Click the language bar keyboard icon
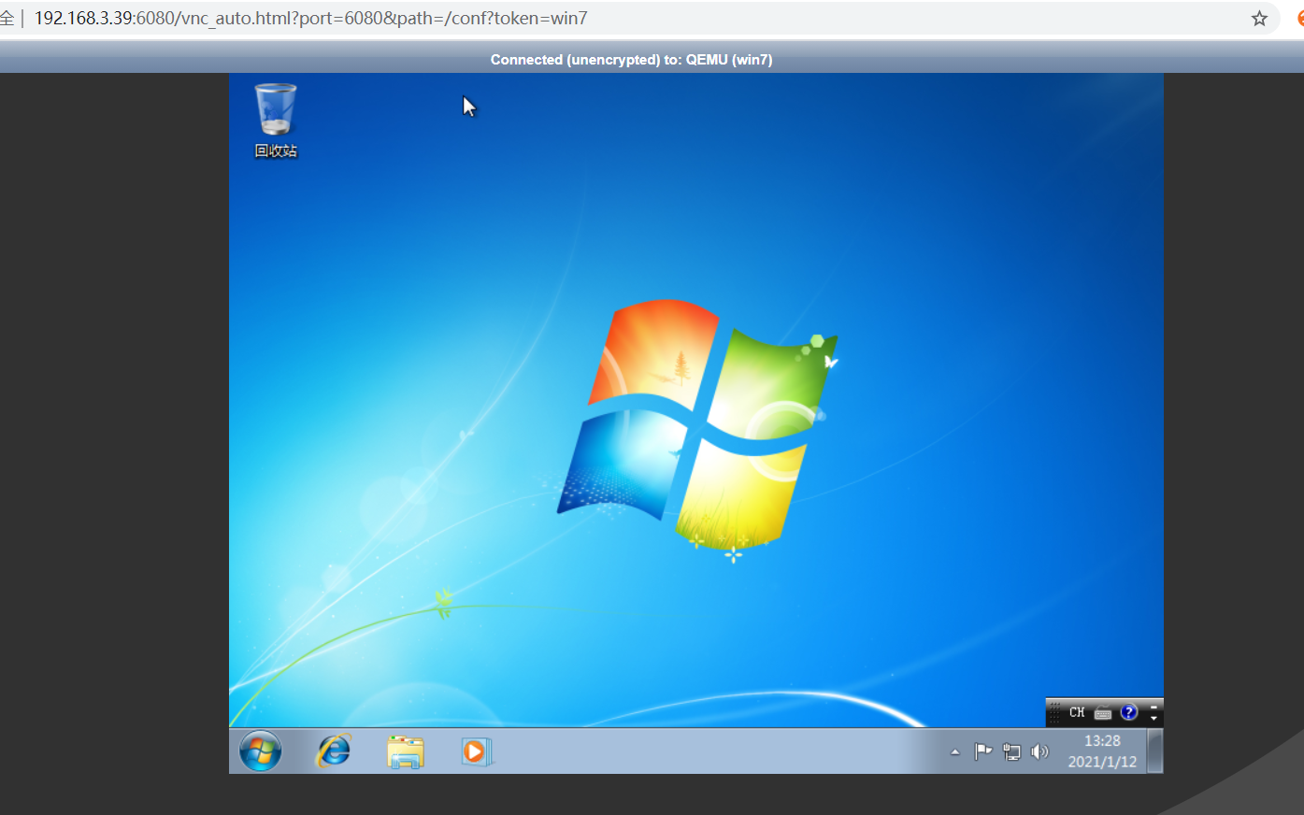Viewport: 1304px width, 815px height. click(1103, 713)
